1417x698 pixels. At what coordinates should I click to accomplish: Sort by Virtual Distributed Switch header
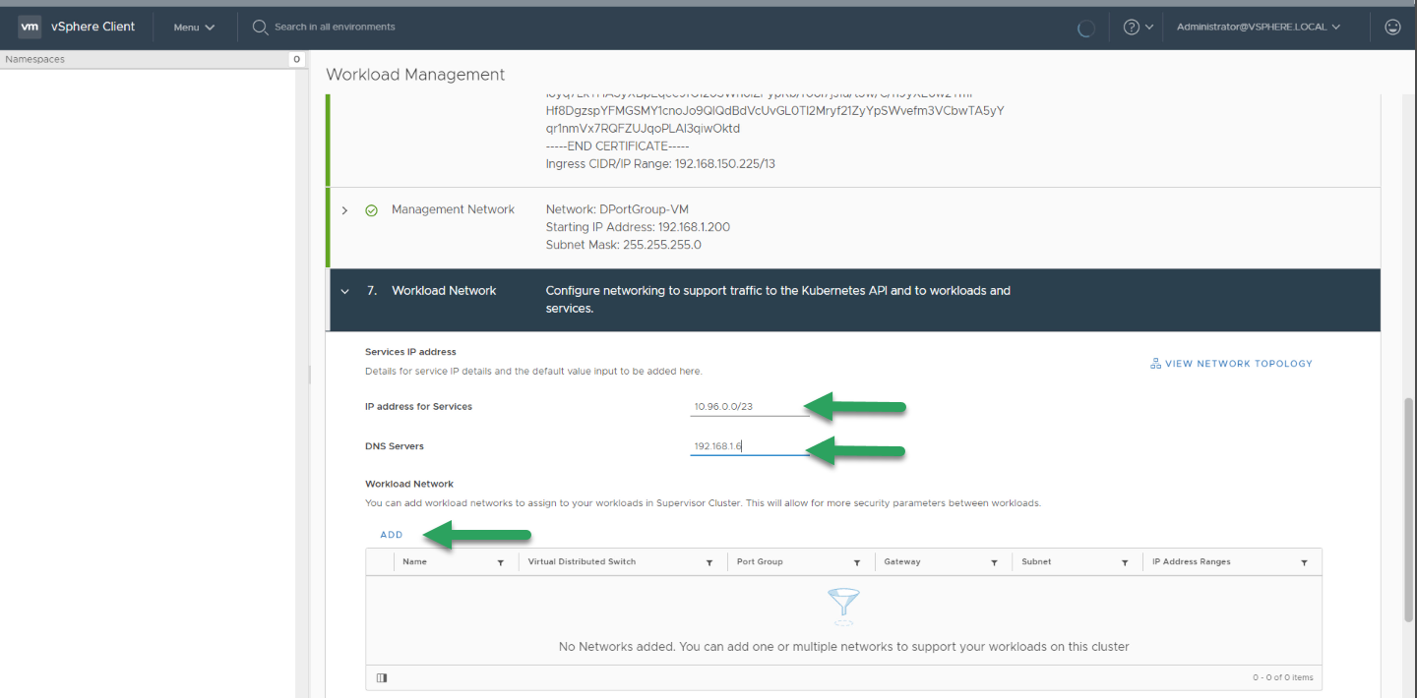(x=582, y=562)
